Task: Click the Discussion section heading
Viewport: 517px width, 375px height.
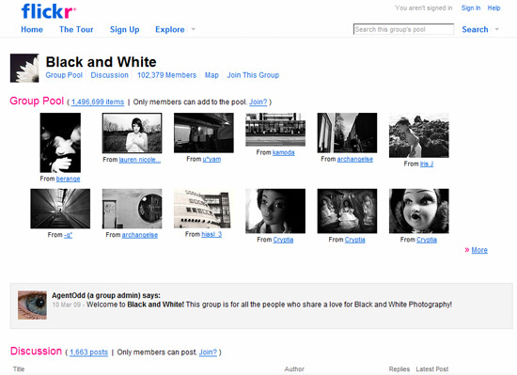Action: click(36, 352)
